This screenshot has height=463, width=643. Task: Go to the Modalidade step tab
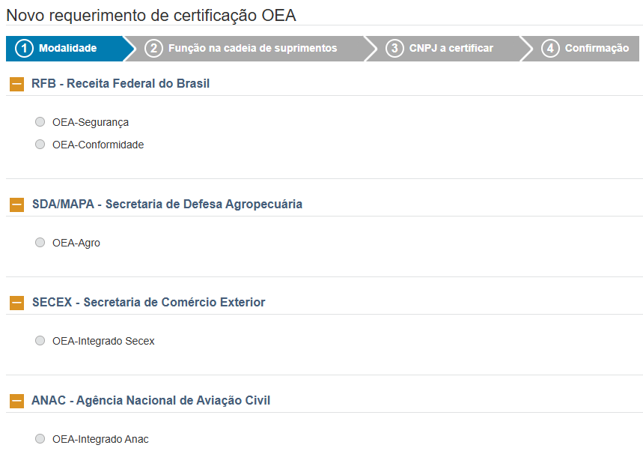67,49
